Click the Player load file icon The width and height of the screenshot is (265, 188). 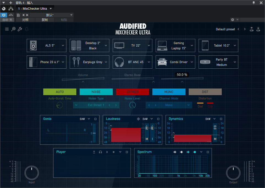(x=94, y=152)
